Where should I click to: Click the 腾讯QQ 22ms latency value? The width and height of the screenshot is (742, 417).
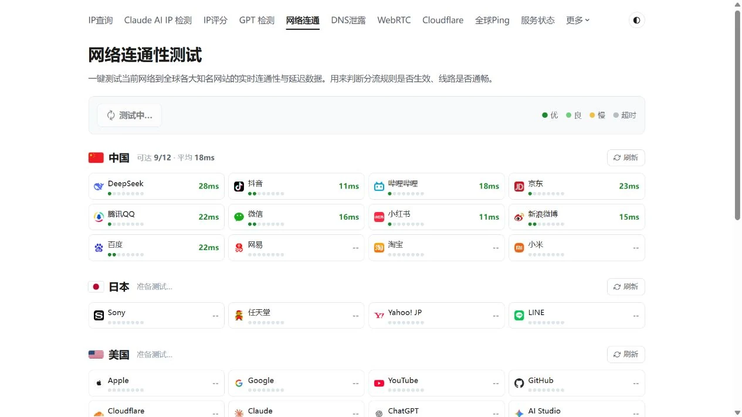pos(209,217)
